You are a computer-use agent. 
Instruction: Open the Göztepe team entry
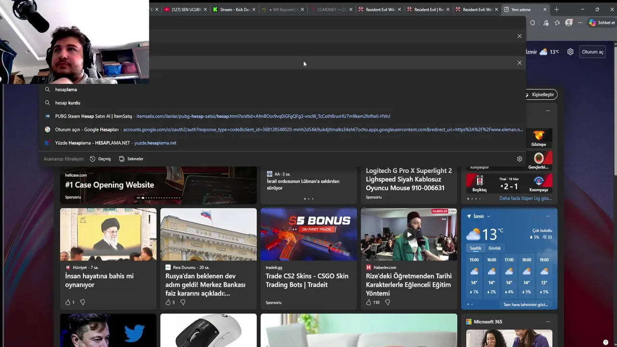538,138
